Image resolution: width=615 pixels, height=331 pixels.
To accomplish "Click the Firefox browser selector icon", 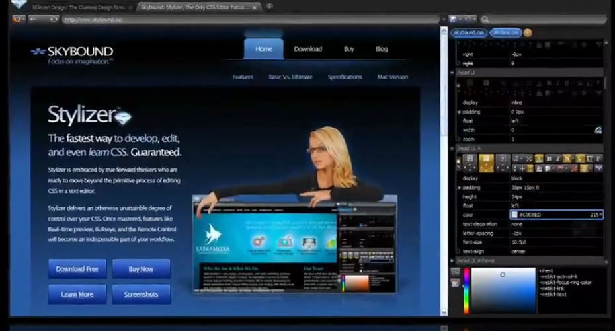I will pyautogui.click(x=17, y=18).
